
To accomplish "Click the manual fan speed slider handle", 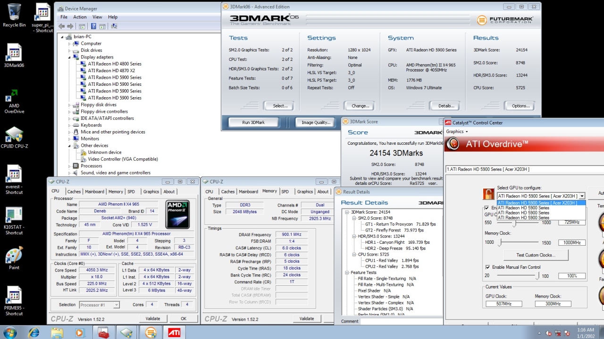I will pos(537,276).
